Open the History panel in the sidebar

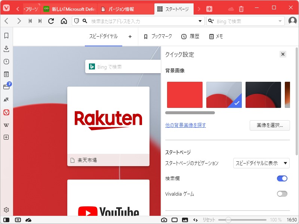(6, 61)
